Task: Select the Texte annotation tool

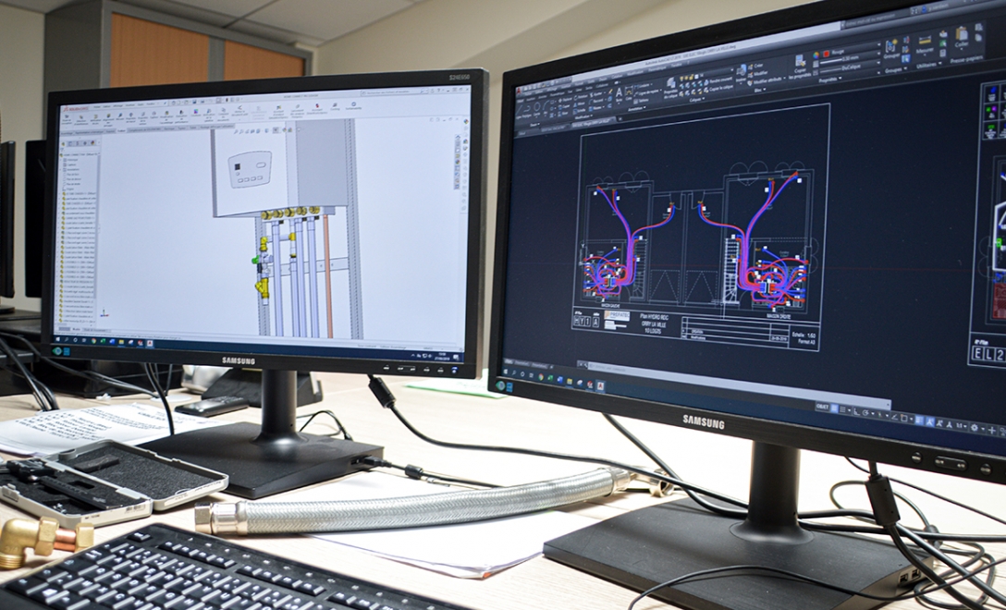Action: pyautogui.click(x=619, y=93)
